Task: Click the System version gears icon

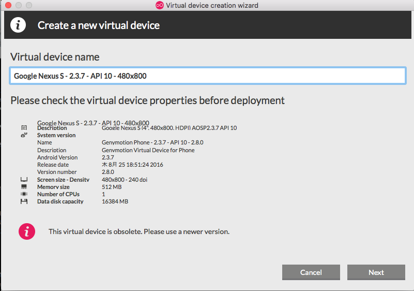Action: pos(24,135)
